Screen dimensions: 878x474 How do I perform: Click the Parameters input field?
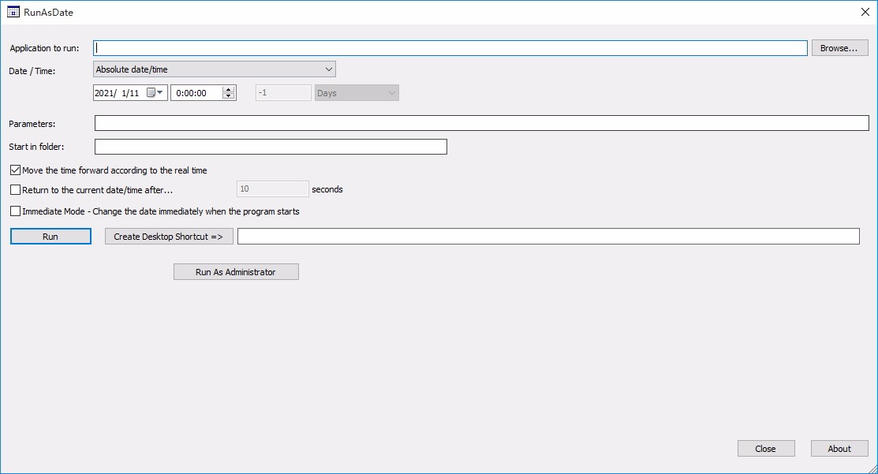481,122
